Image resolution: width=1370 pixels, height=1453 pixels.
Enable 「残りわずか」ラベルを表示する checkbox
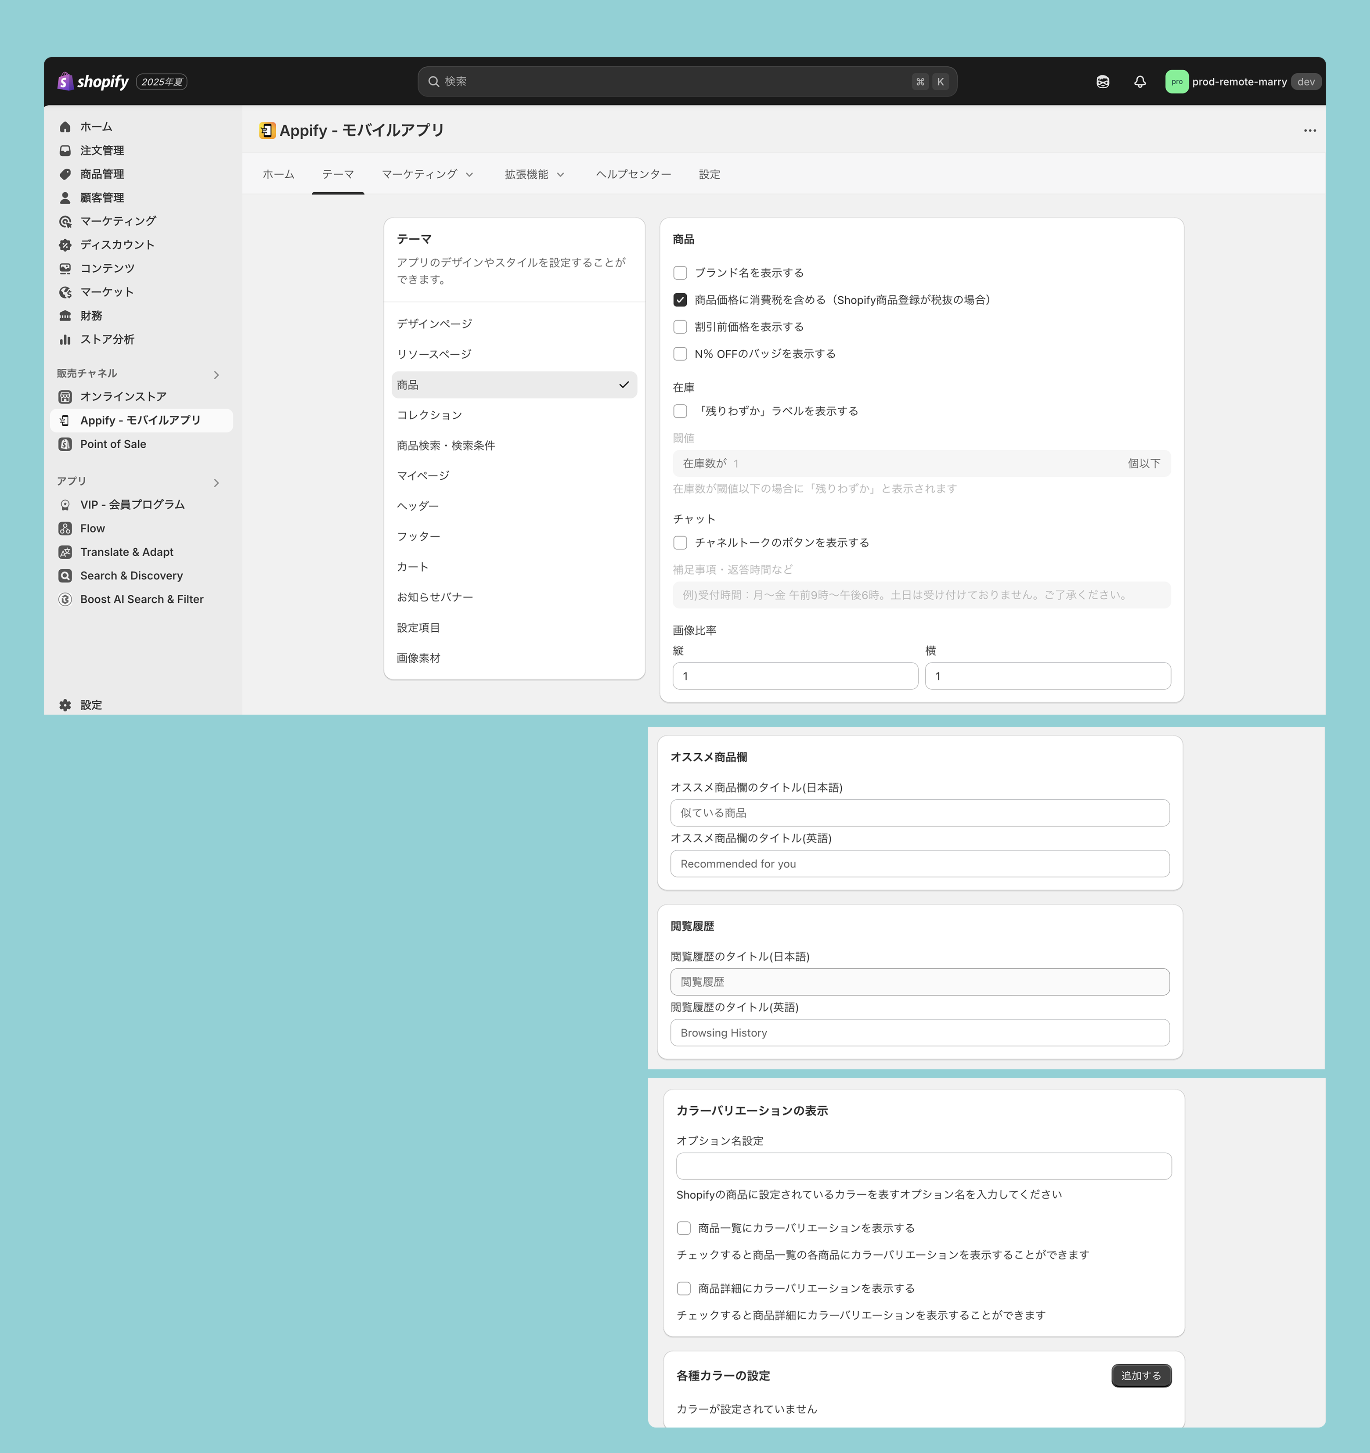(x=680, y=411)
